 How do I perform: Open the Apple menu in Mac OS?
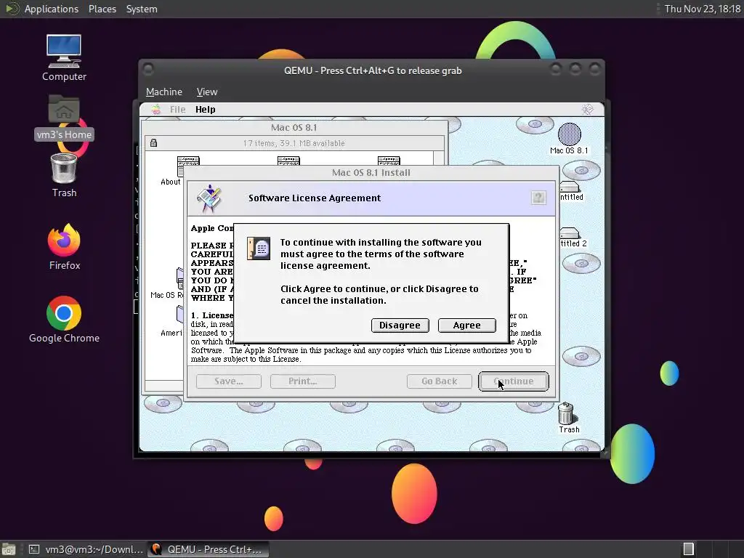click(155, 110)
